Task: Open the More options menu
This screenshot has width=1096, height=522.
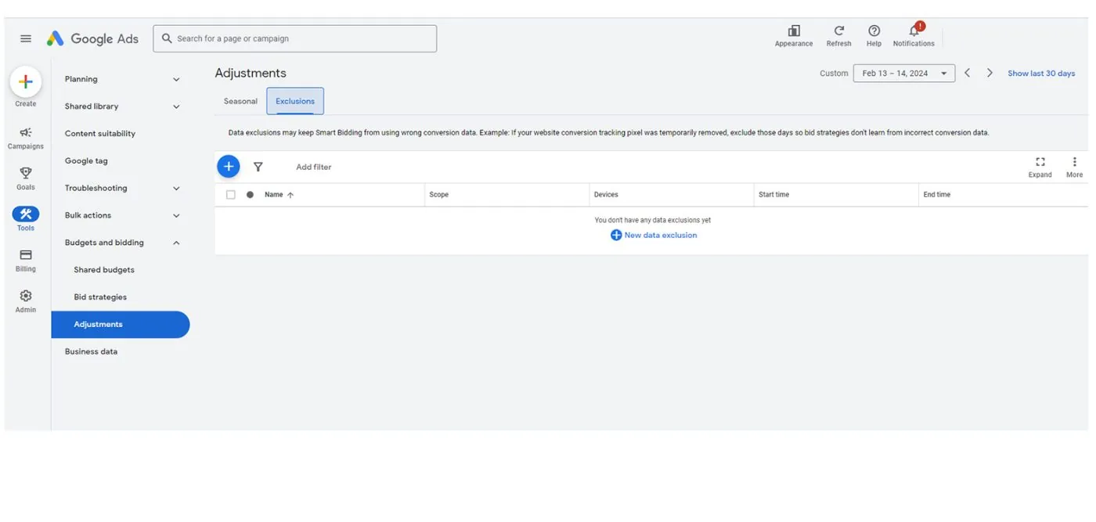Action: [x=1074, y=167]
